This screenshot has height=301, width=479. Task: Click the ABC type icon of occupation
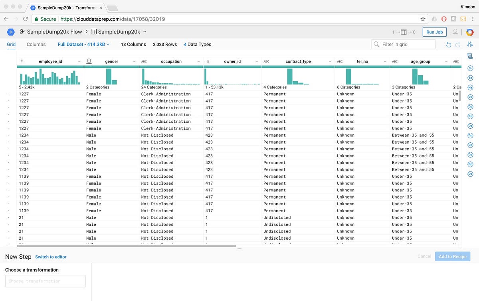point(144,62)
